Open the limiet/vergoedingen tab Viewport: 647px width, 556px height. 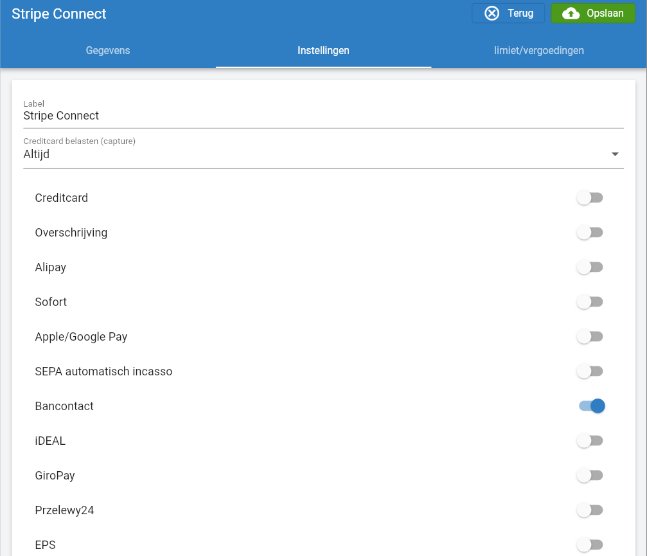pyautogui.click(x=539, y=50)
